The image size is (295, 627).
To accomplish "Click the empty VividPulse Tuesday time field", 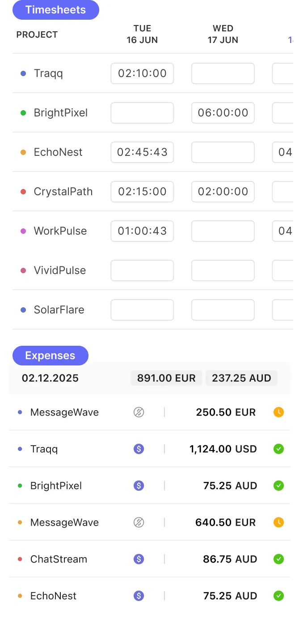I will point(142,271).
